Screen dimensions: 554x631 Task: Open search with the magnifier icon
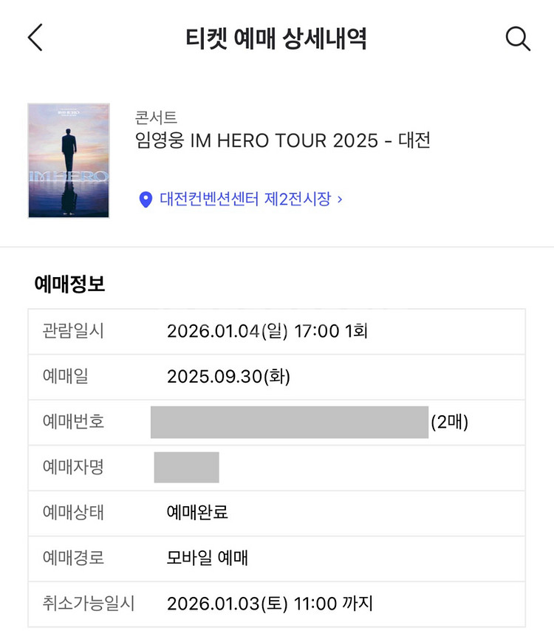tap(518, 38)
